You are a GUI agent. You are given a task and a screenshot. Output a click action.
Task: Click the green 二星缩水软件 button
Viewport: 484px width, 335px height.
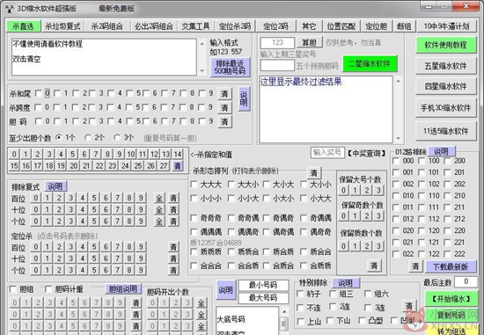click(x=370, y=64)
